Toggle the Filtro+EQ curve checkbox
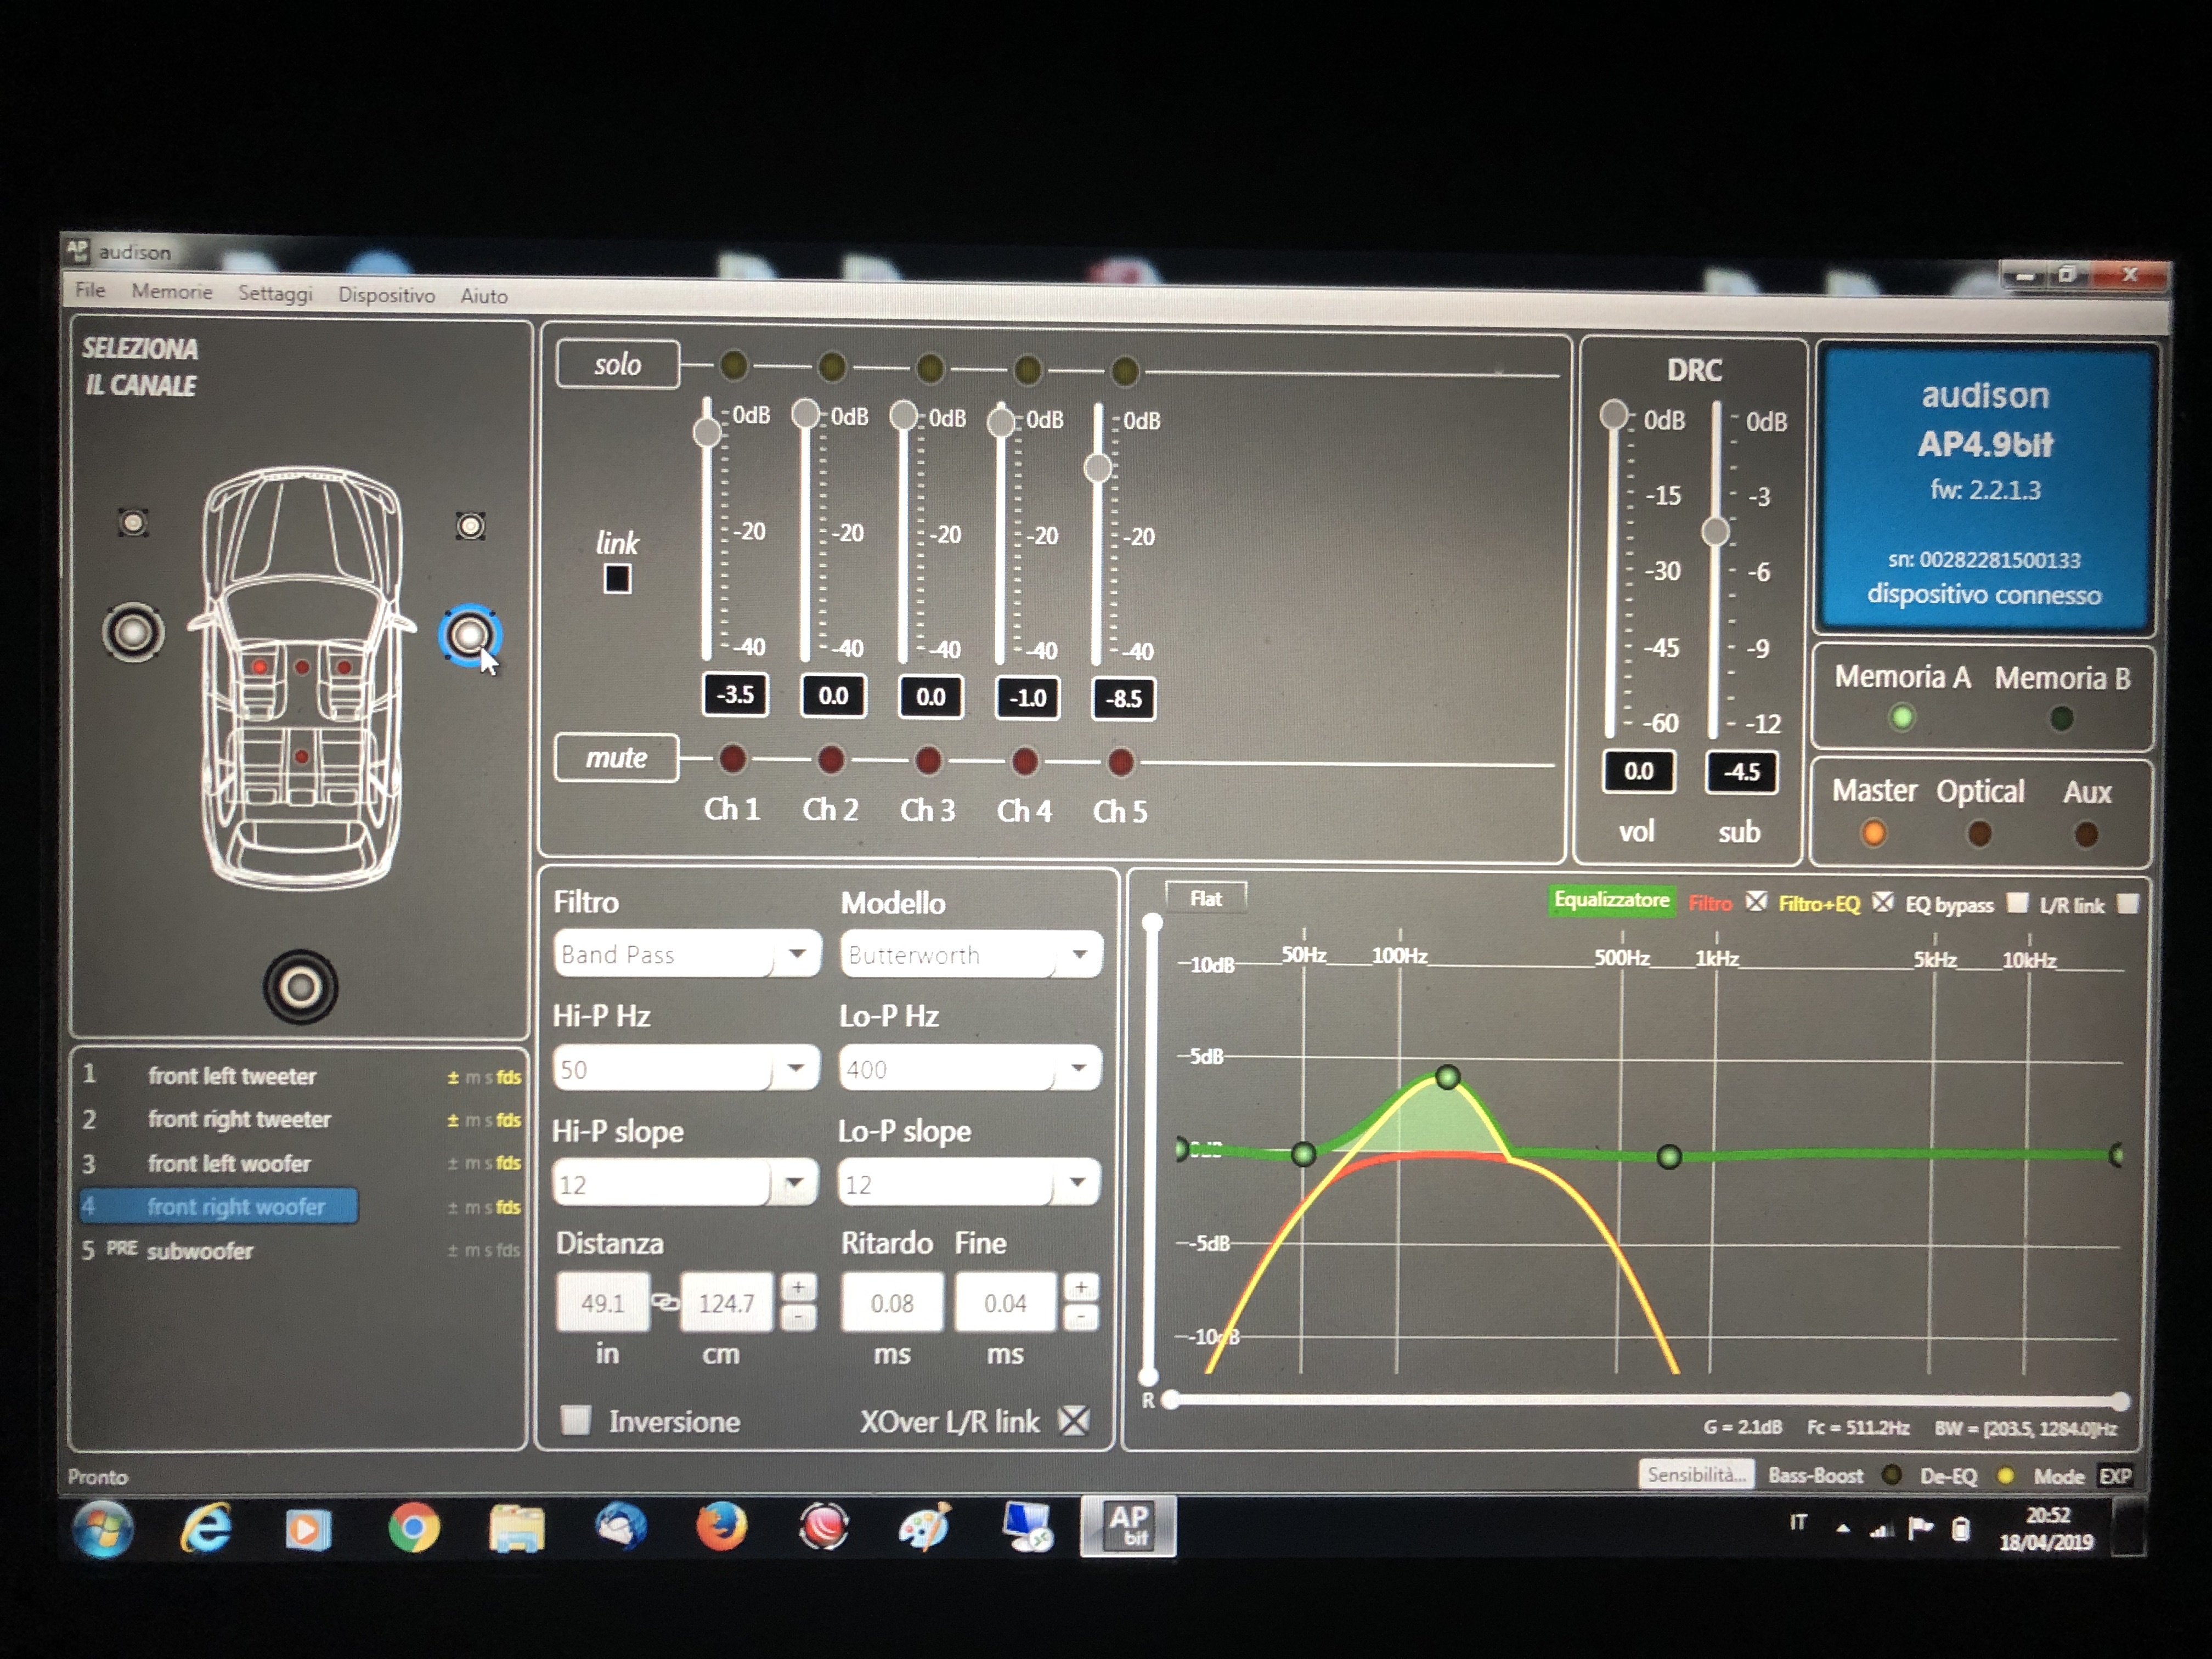 click(x=1882, y=902)
